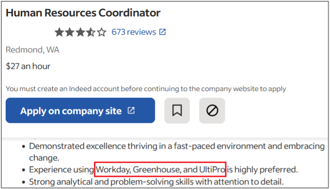Click the second filled rating star
Screen dimensions: 330x189
click(69, 32)
